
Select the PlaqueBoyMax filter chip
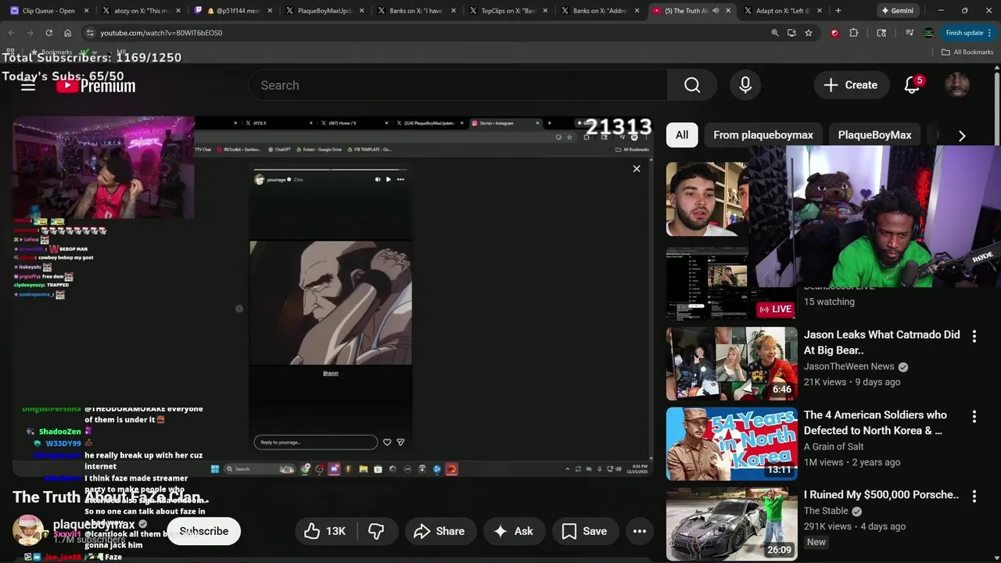874,135
